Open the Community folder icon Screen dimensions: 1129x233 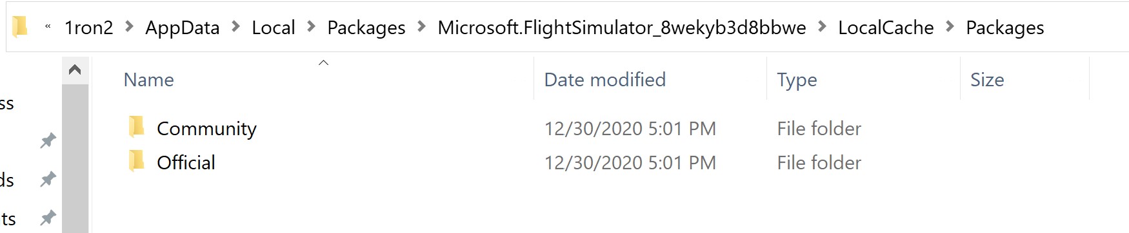coord(136,127)
